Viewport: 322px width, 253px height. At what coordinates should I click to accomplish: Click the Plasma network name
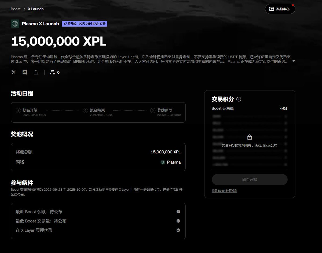(174, 162)
